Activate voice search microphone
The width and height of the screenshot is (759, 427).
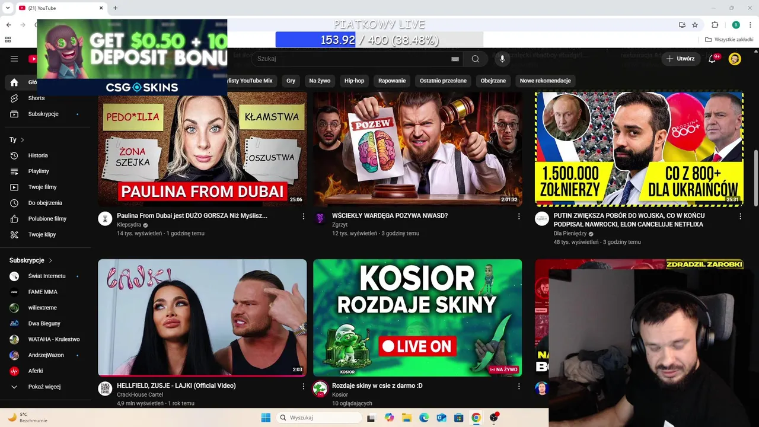click(502, 59)
